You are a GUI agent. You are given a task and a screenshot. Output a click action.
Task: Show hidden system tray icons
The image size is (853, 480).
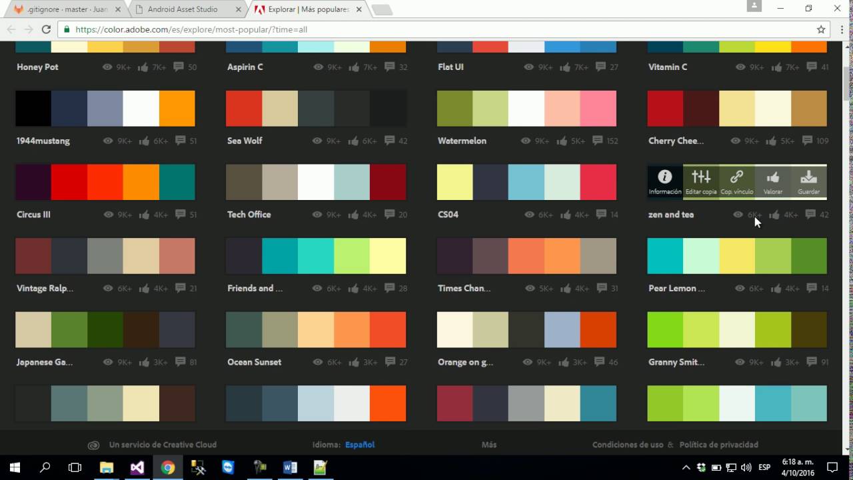[x=686, y=467]
